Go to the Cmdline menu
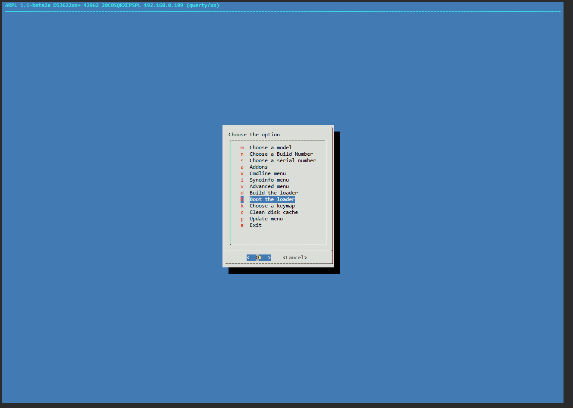The image size is (573, 408). [x=267, y=173]
